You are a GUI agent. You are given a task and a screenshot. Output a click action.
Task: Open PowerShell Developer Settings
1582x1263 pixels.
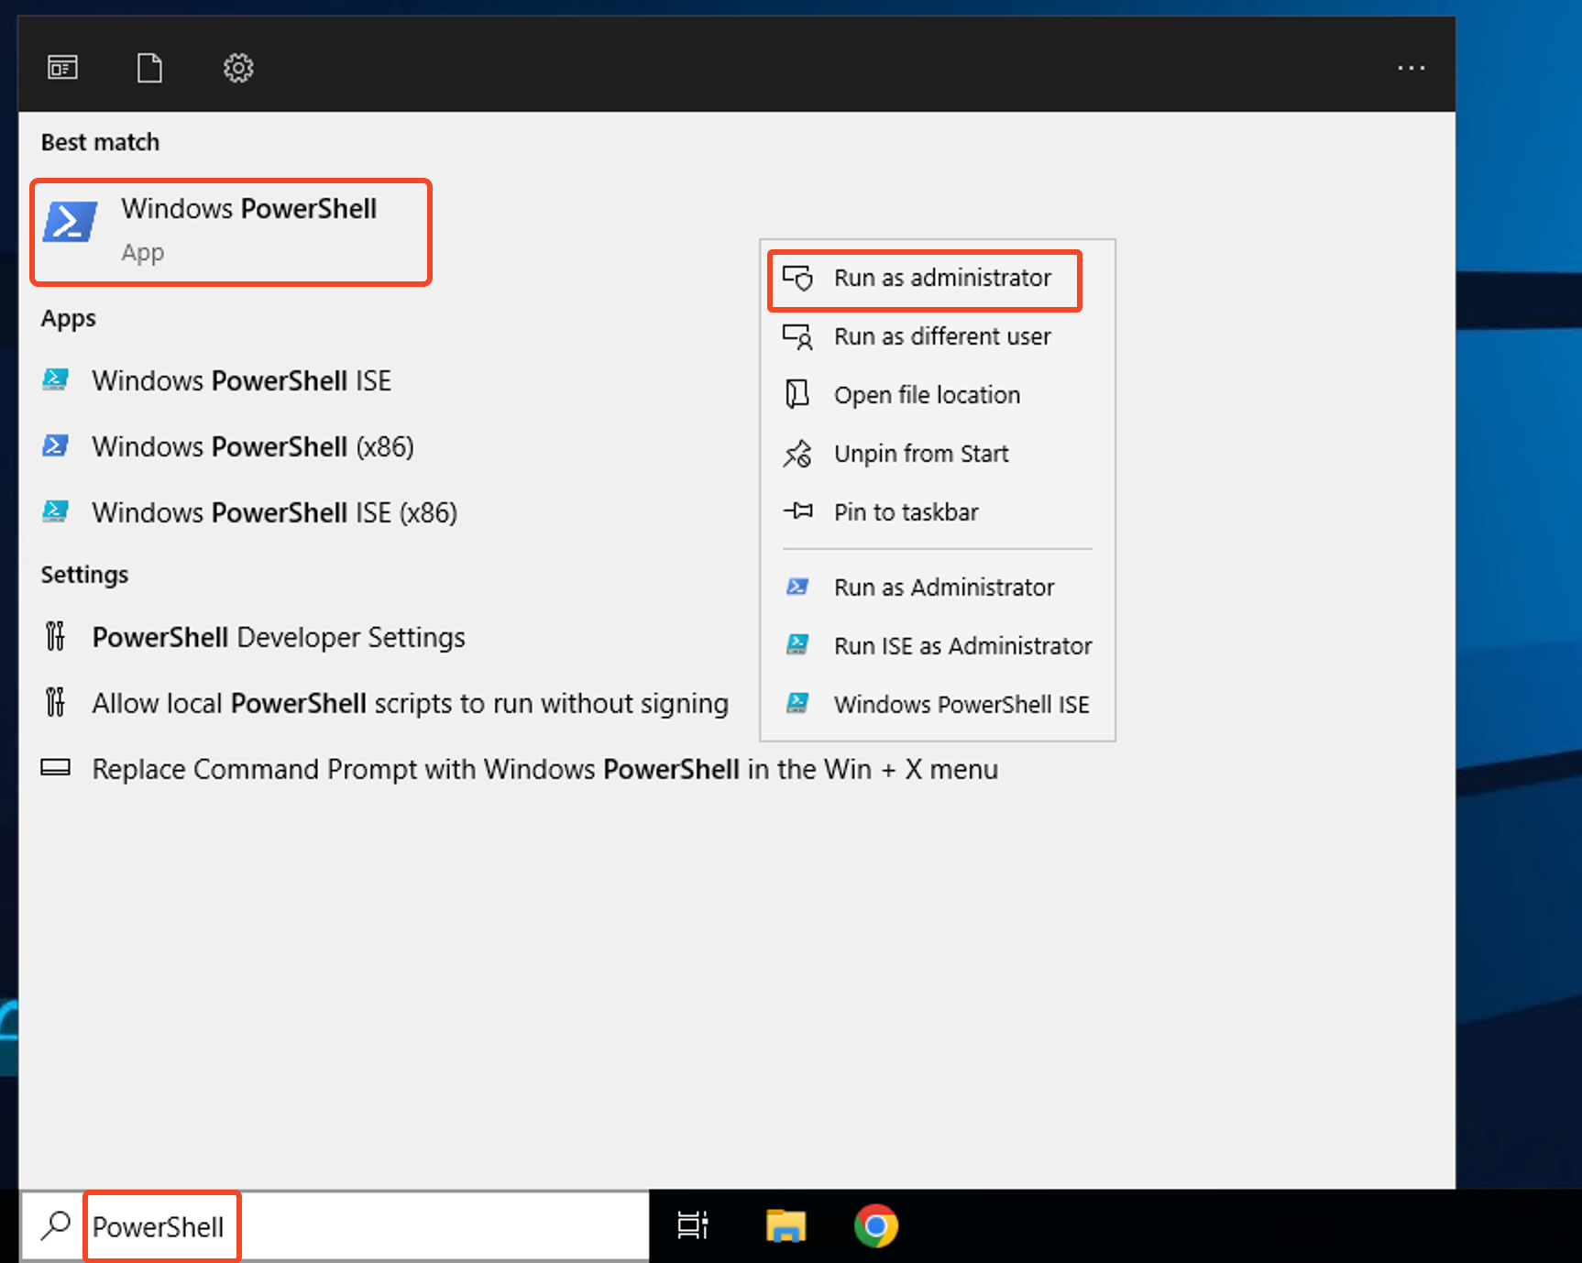click(x=279, y=637)
